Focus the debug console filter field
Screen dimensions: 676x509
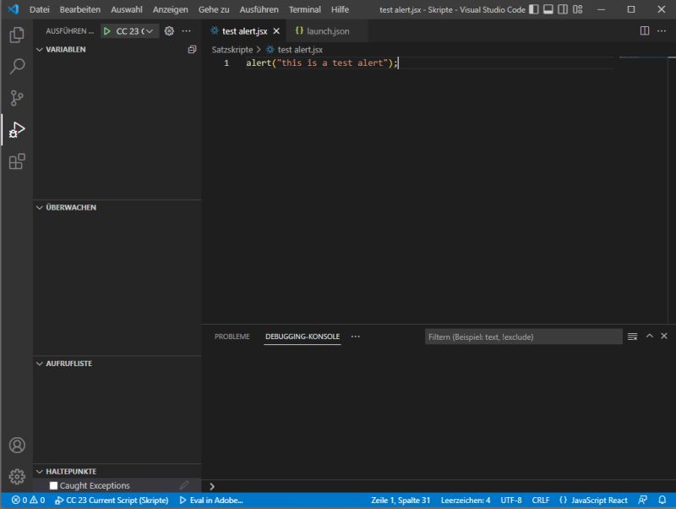(523, 337)
